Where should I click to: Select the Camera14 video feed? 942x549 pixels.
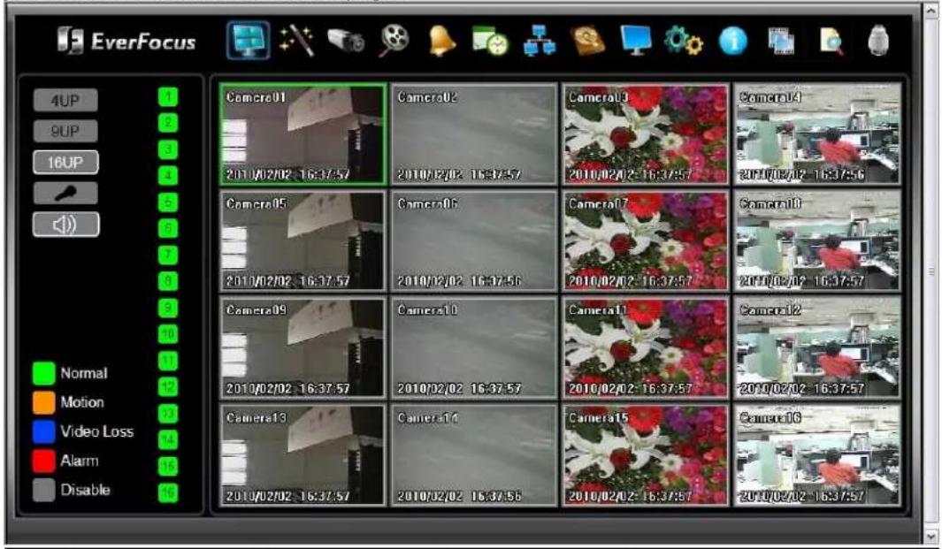(x=474, y=455)
